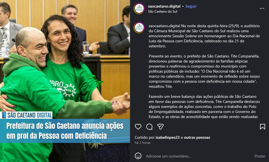Screen dimensions: 269x162
Task: Focus the 'Adicione um comentário' field
Action: click(197, 156)
